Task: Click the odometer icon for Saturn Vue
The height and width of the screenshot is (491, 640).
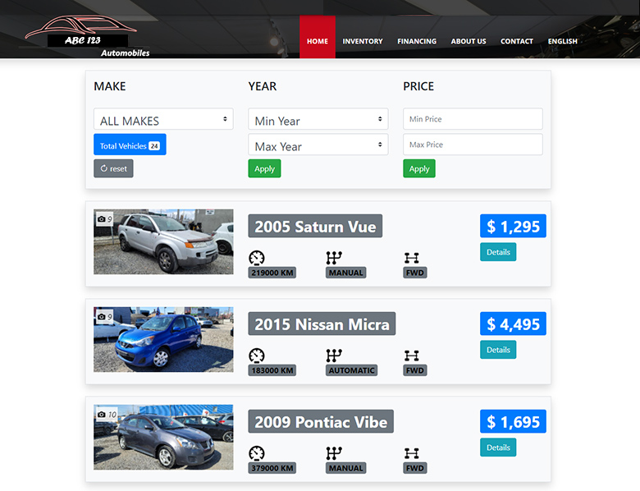Action: tap(257, 258)
